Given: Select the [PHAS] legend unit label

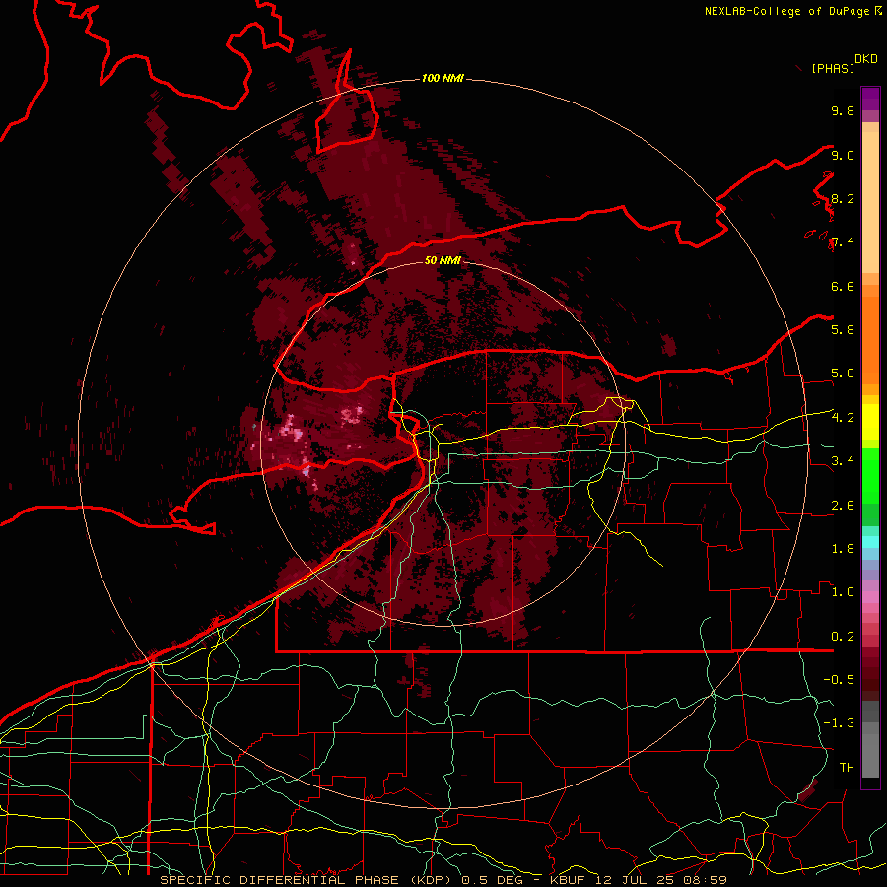Looking at the screenshot, I should coord(833,69).
